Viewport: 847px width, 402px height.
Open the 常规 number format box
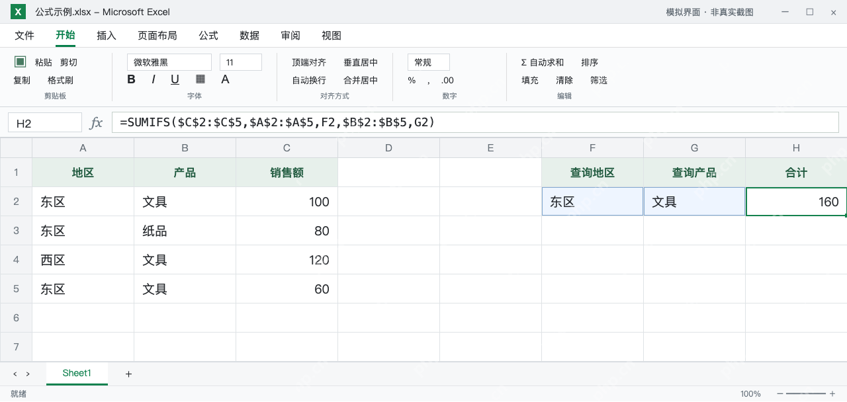[x=429, y=62]
